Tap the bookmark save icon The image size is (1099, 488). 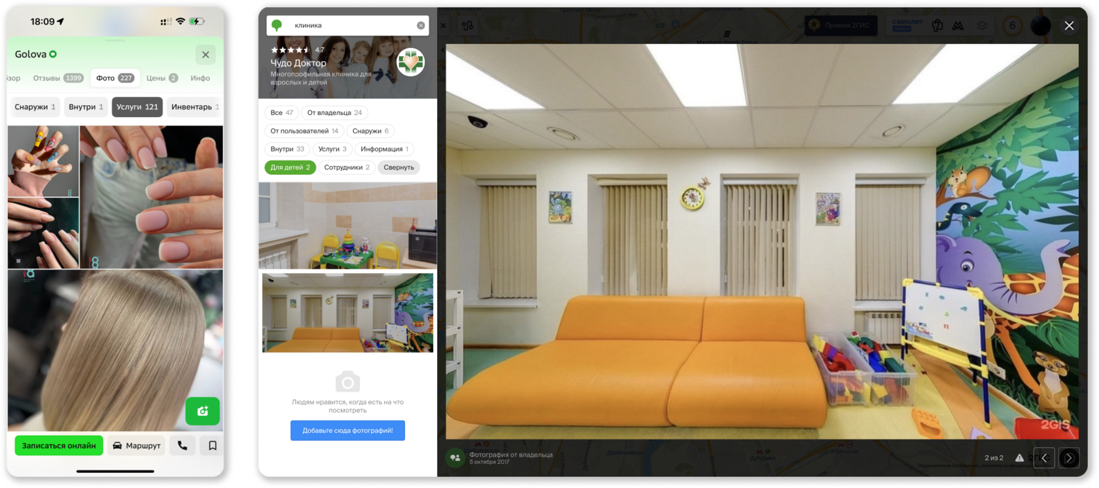213,445
